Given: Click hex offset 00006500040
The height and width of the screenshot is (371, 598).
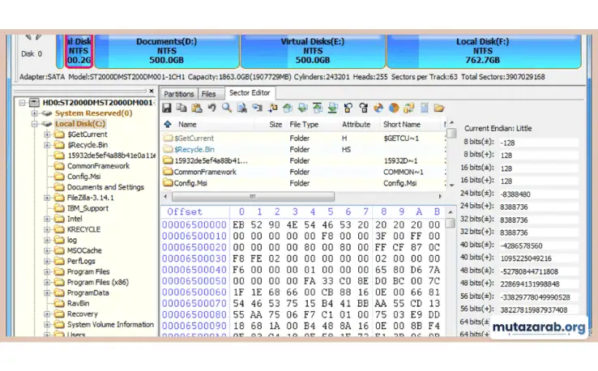Looking at the screenshot, I should click(194, 270).
